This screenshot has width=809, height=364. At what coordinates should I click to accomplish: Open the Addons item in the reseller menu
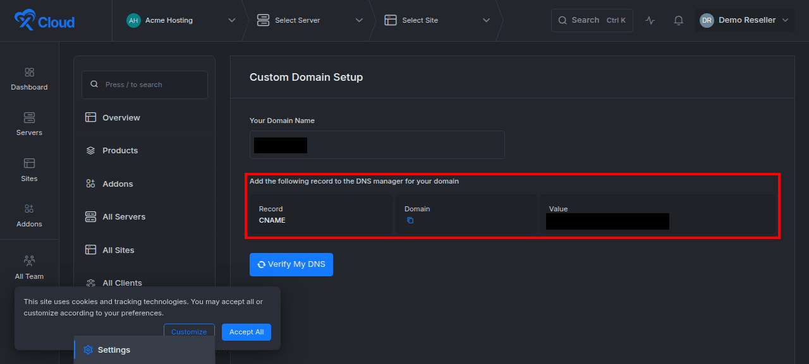coord(144,184)
